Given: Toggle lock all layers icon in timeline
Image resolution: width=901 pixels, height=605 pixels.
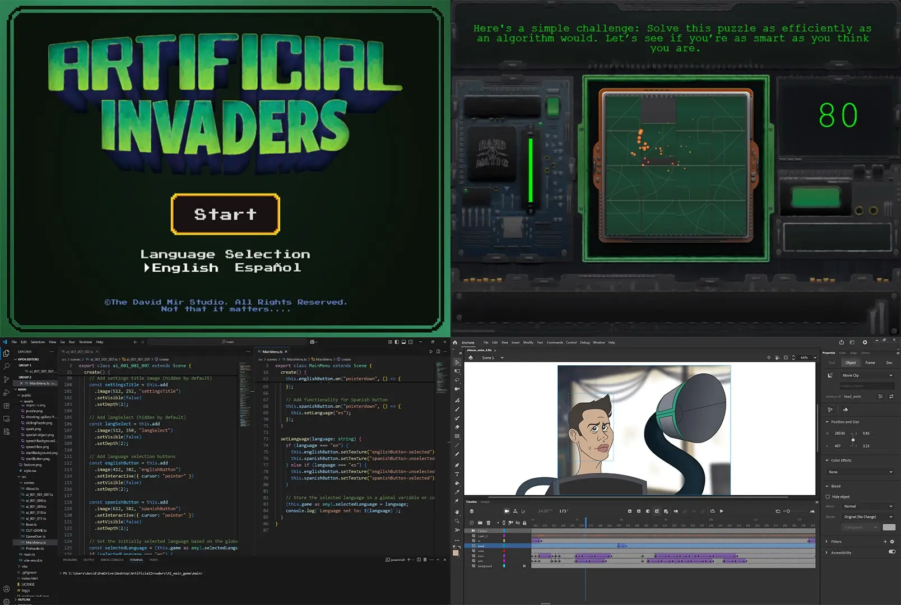Looking at the screenshot, I should 524,523.
